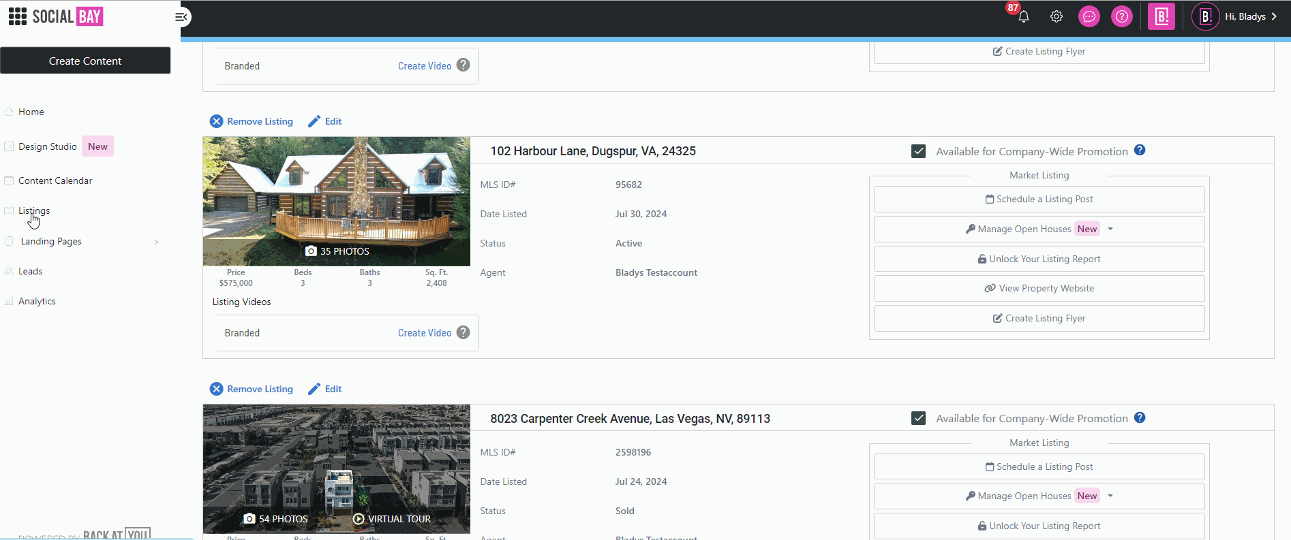Open the pink help question mark icon
1291x540 pixels.
coord(1122,16)
